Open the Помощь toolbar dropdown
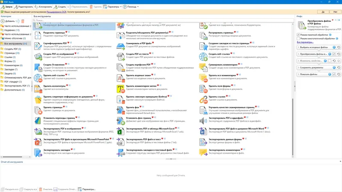This screenshot has width=342, height=192. coord(131,7)
